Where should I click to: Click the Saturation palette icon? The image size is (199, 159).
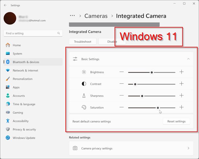click(x=84, y=107)
